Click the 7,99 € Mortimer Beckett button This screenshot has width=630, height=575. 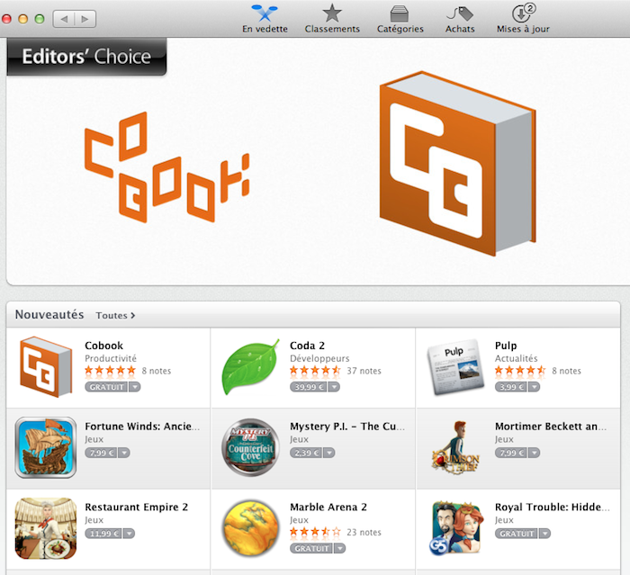click(511, 453)
